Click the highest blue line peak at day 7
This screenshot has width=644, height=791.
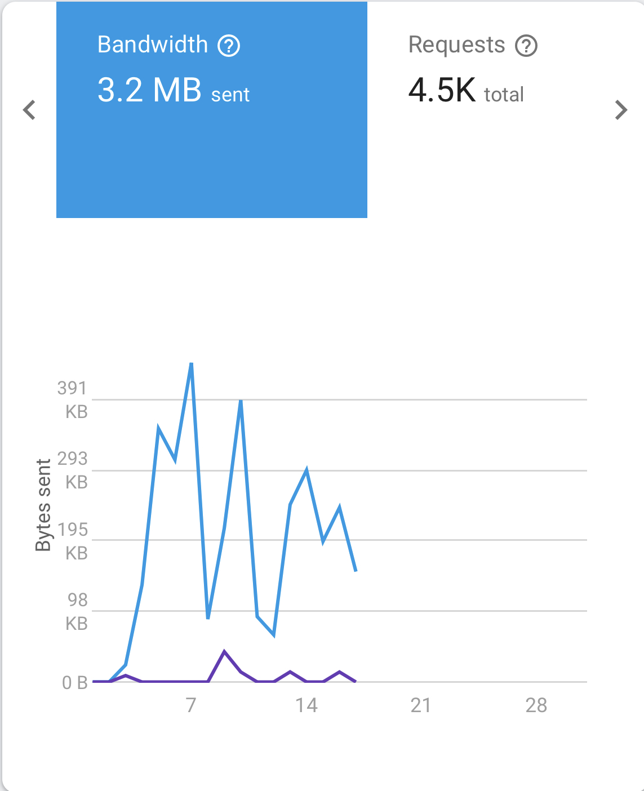click(192, 364)
